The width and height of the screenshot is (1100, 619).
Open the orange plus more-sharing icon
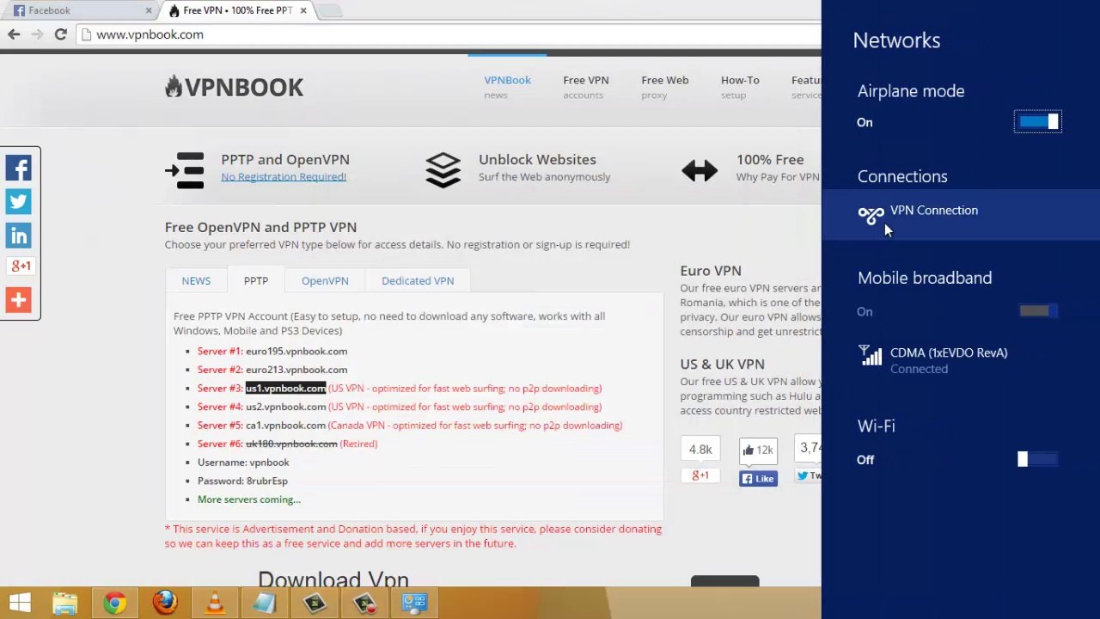pos(19,299)
